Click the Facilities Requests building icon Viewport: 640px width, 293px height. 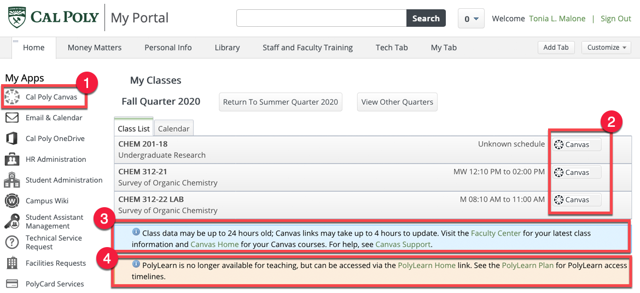[12, 263]
